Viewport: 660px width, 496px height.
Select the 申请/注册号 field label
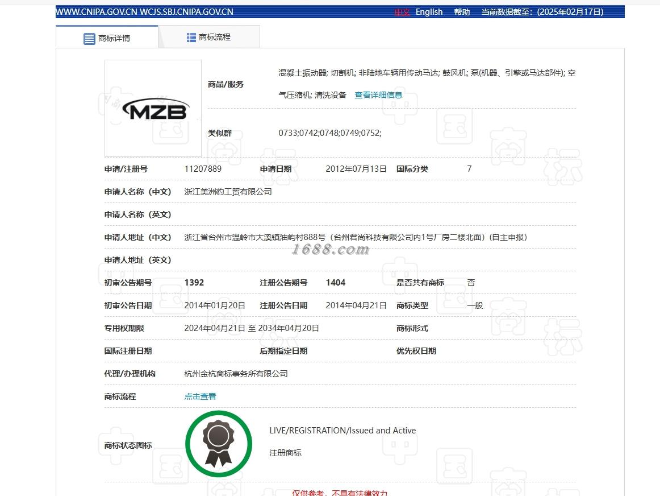tap(126, 169)
